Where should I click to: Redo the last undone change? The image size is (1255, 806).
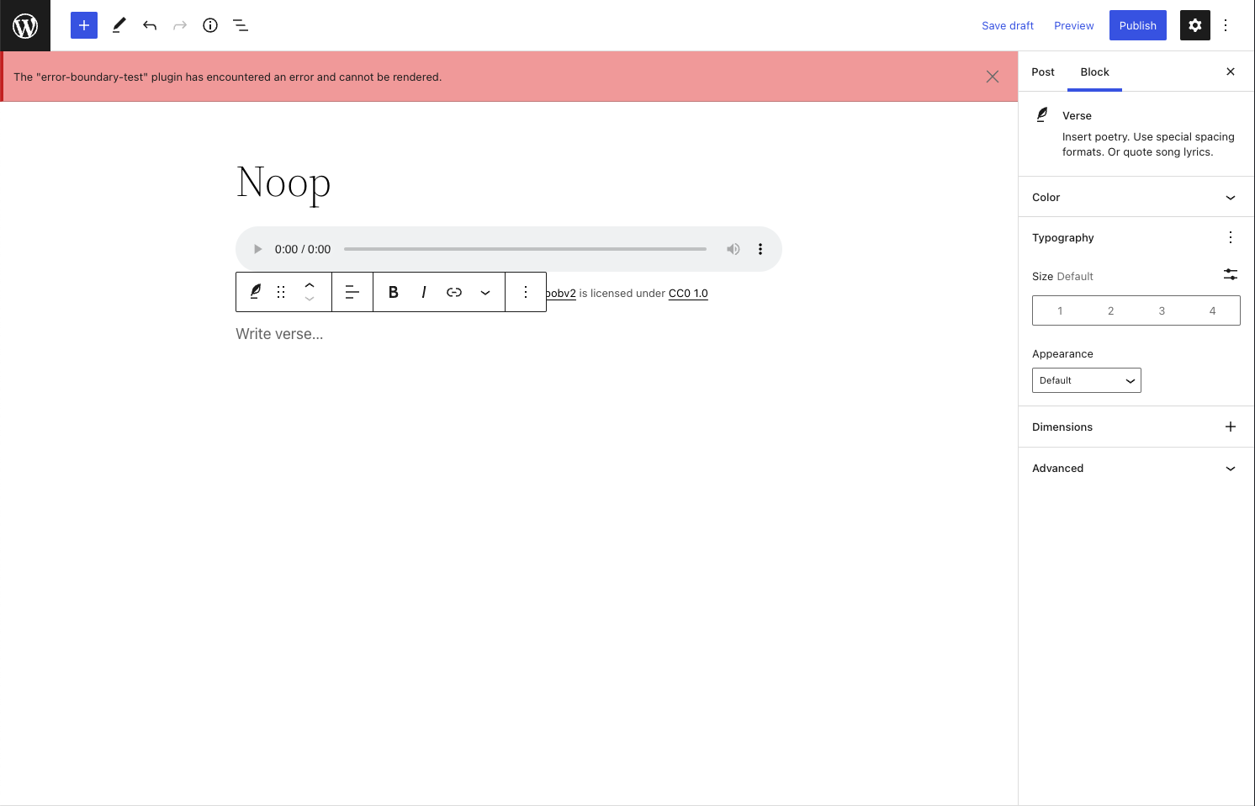point(180,25)
